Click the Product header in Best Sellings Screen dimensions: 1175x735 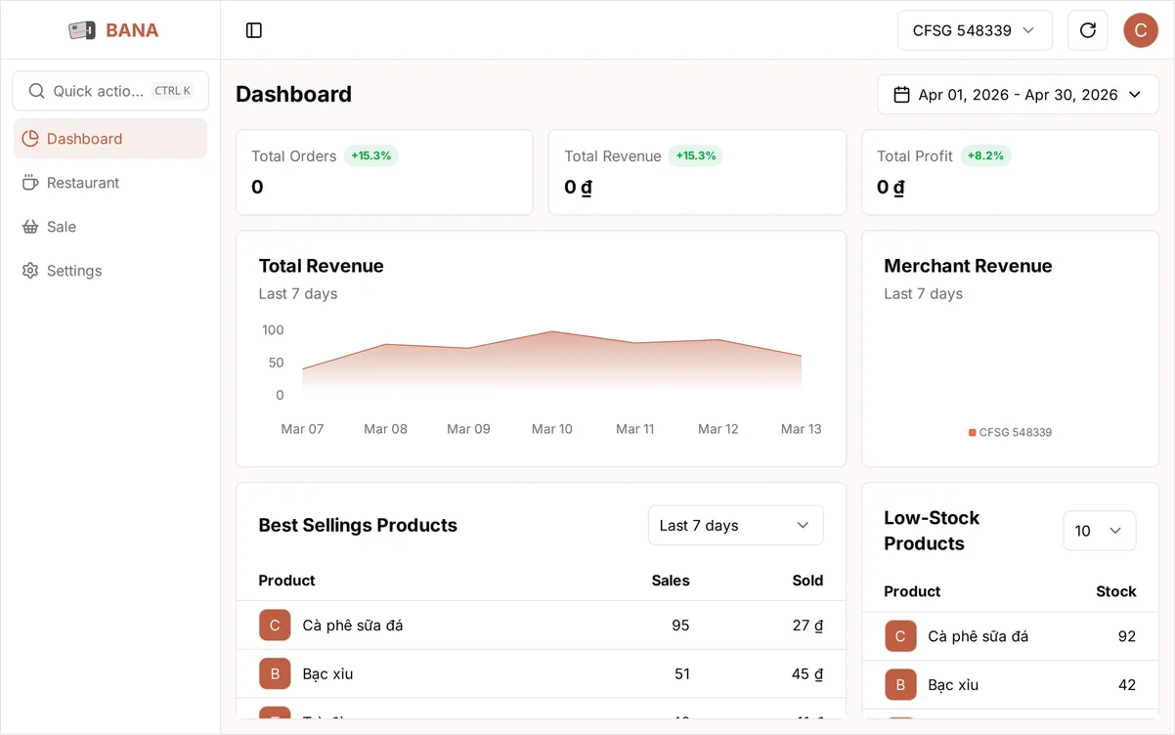[x=286, y=581]
